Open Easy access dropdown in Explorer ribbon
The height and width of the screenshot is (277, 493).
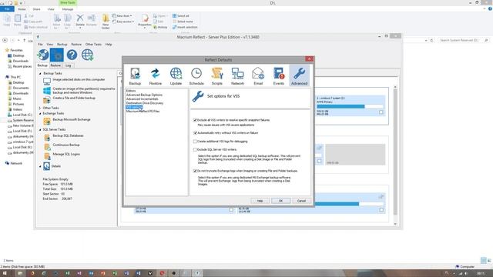pos(123,22)
